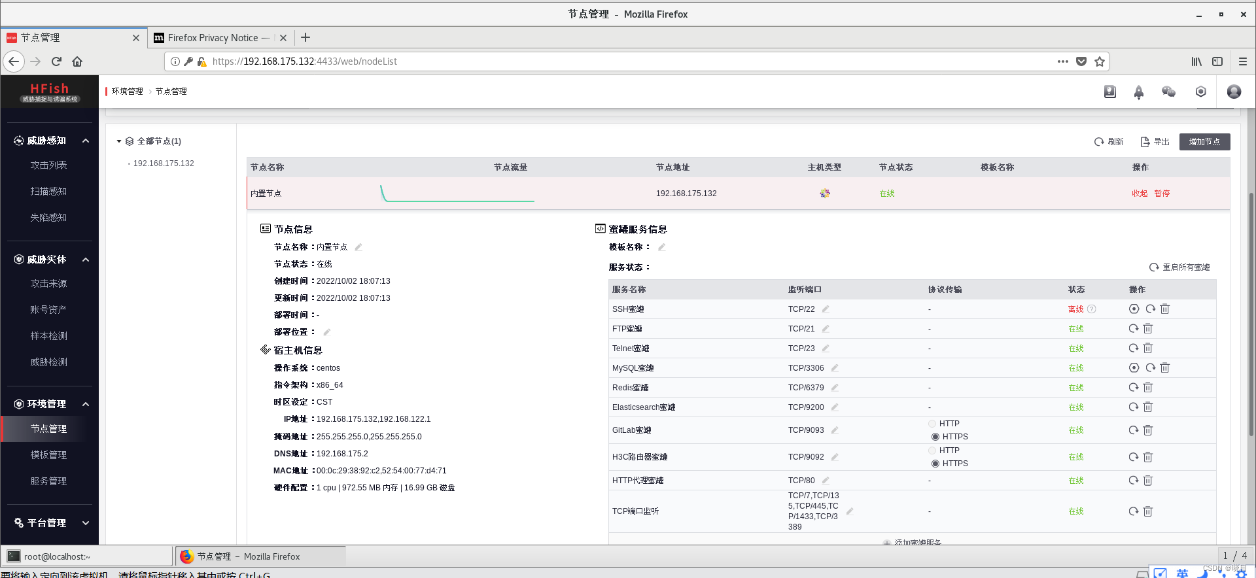Image resolution: width=1256 pixels, height=578 pixels.
Task: Open 扫描感知 in the sidebar
Action: click(x=48, y=192)
